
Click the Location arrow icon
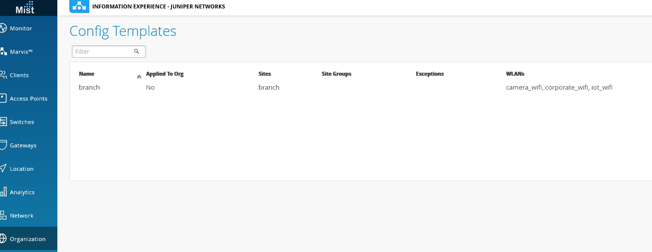tap(3, 169)
